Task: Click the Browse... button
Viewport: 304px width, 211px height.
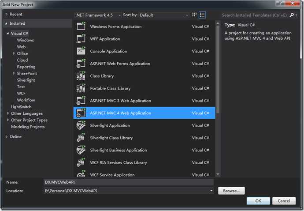Action: coord(231,191)
